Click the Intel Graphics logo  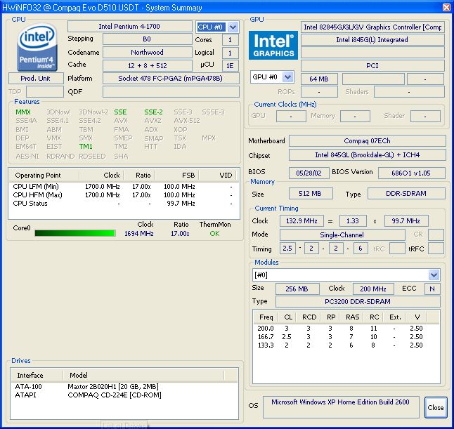273,44
